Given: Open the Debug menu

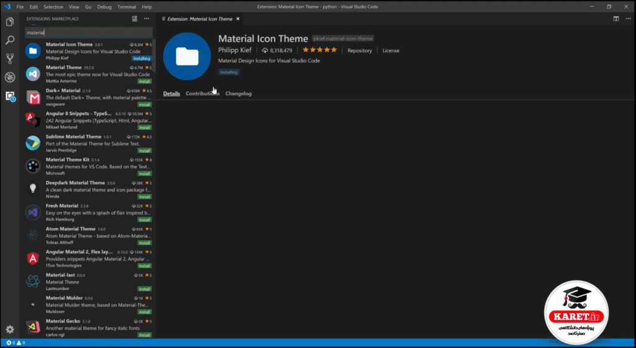Looking at the screenshot, I should pyautogui.click(x=104, y=7).
